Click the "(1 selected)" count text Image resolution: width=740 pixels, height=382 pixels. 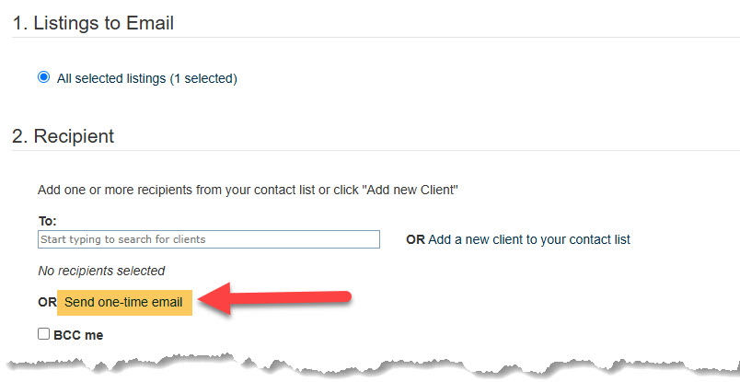[x=203, y=78]
